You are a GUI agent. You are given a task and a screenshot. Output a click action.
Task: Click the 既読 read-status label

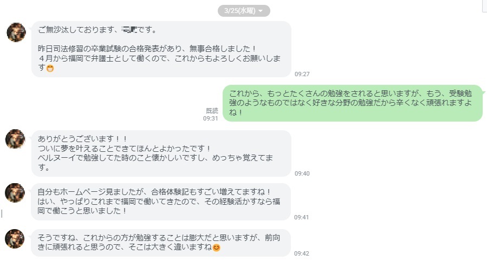[212, 111]
